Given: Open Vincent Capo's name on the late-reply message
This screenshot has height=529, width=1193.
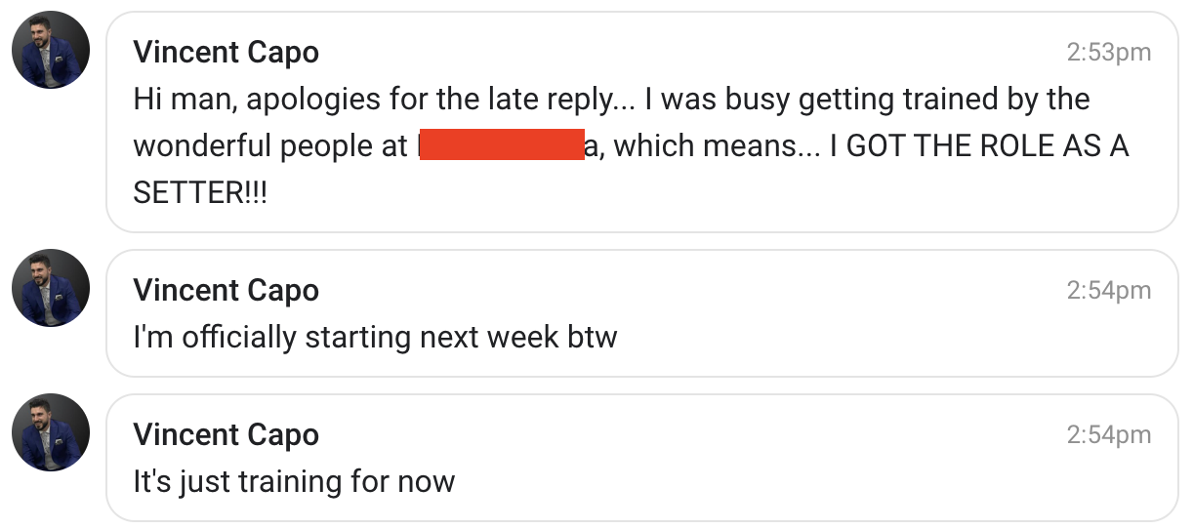Looking at the screenshot, I should 226,52.
